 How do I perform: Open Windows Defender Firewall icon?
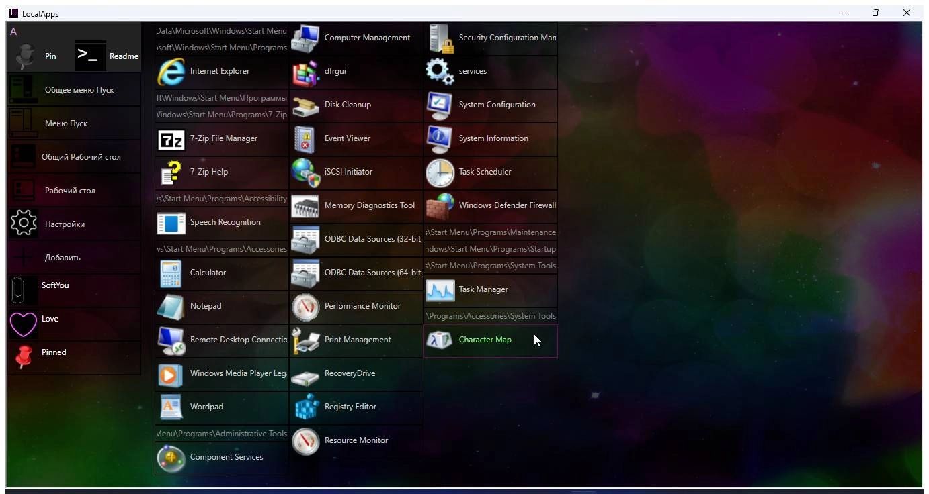440,205
